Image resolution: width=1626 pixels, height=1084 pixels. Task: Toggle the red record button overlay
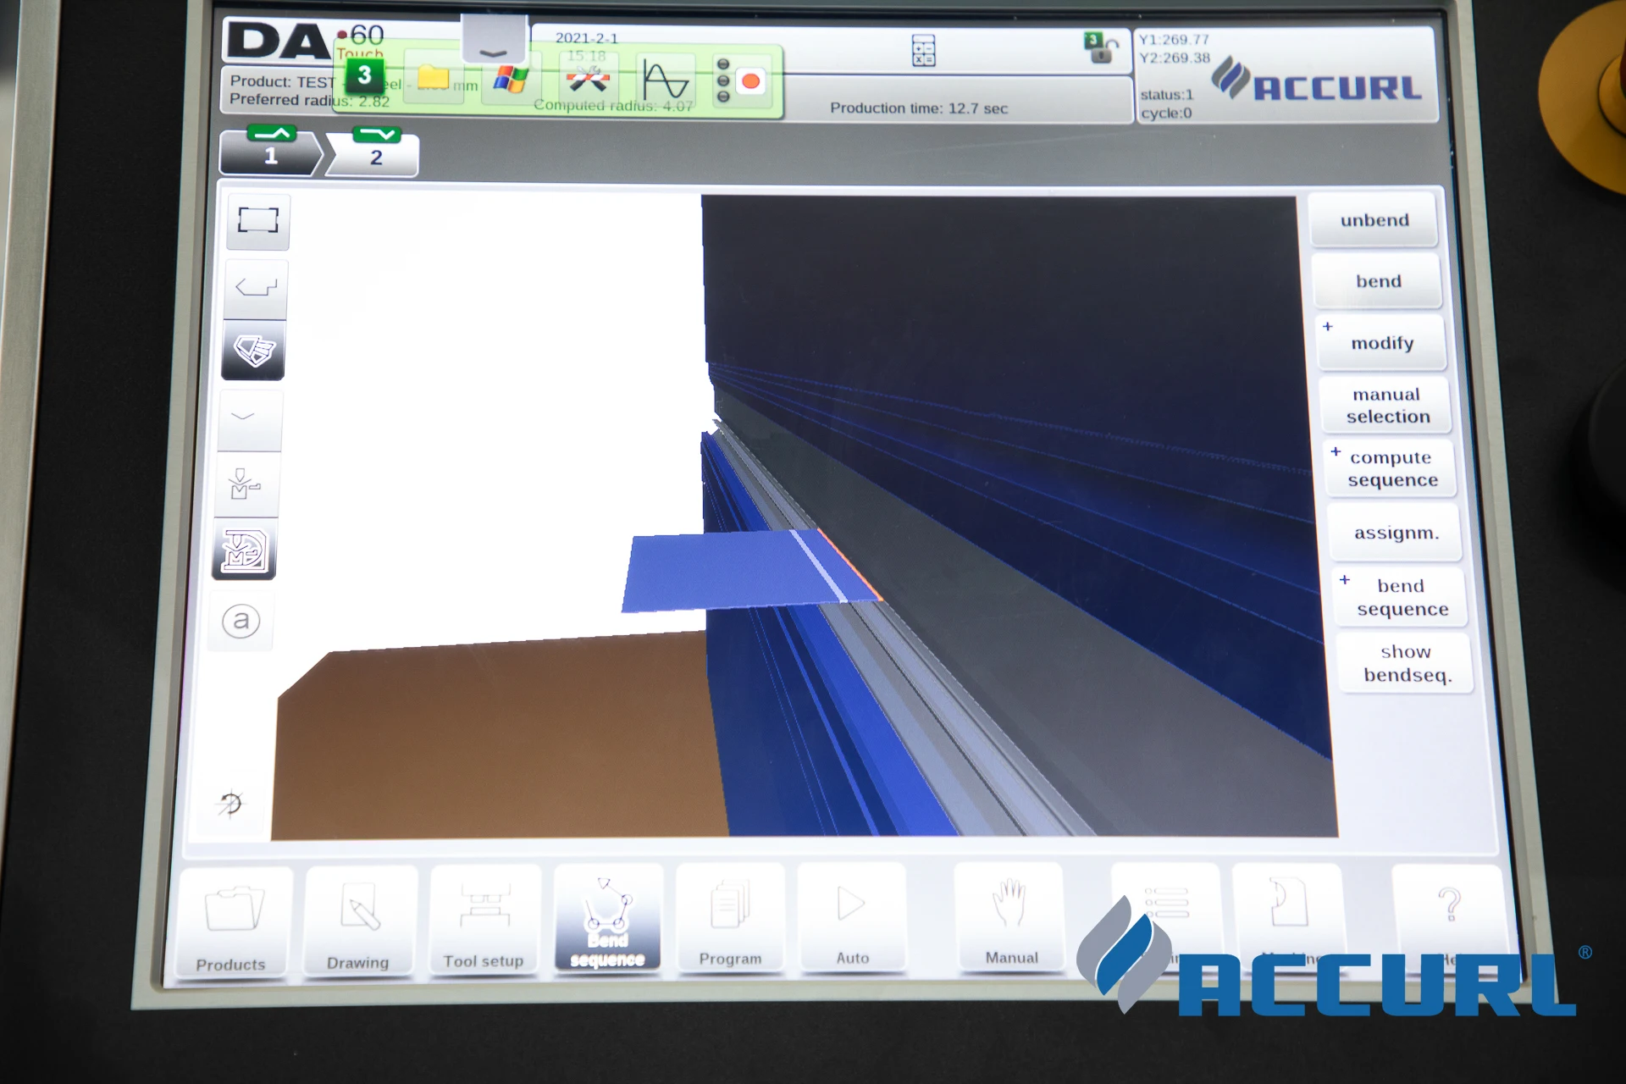click(x=749, y=81)
